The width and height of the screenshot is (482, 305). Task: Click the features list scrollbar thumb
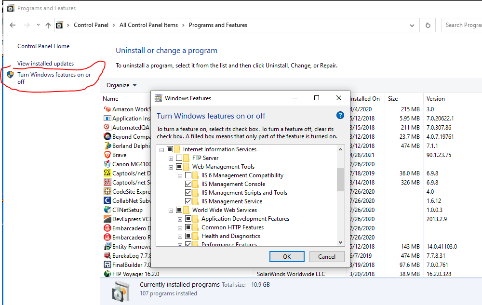pyautogui.click(x=340, y=179)
